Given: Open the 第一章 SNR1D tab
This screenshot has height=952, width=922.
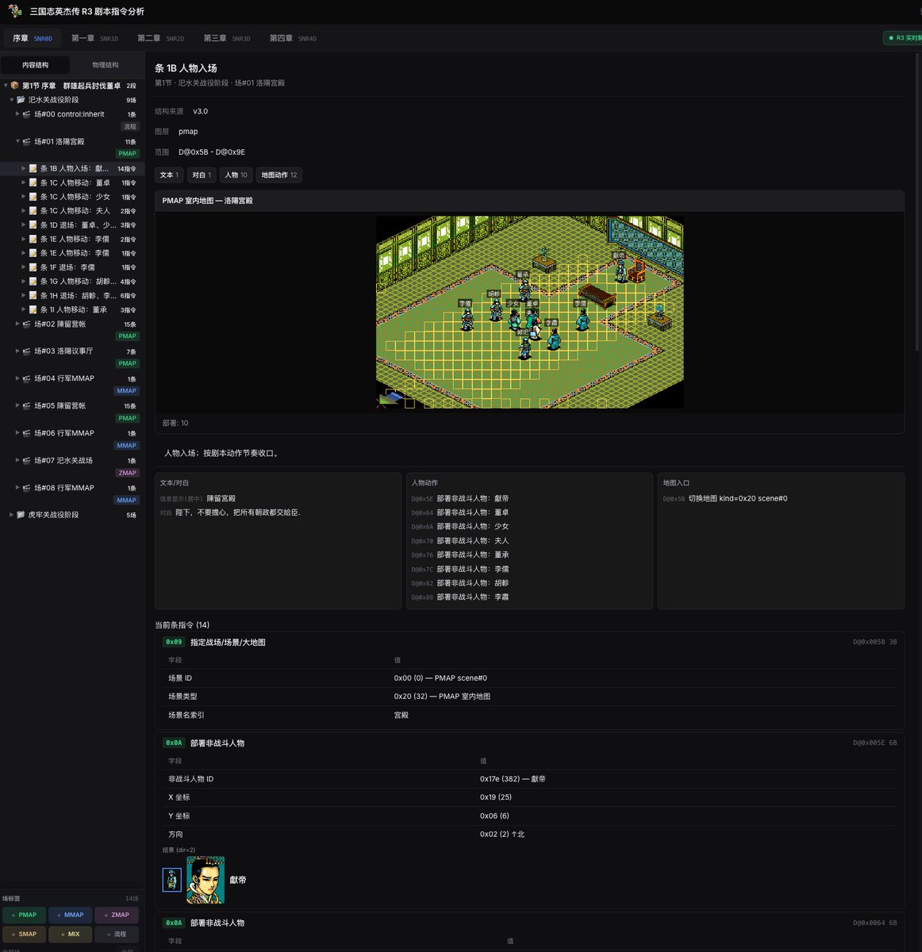Looking at the screenshot, I should [x=94, y=38].
